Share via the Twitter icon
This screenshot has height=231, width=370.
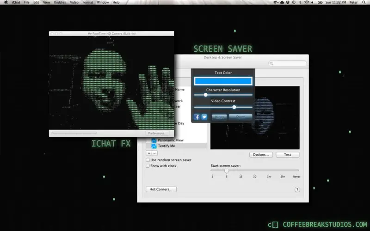pos(204,117)
